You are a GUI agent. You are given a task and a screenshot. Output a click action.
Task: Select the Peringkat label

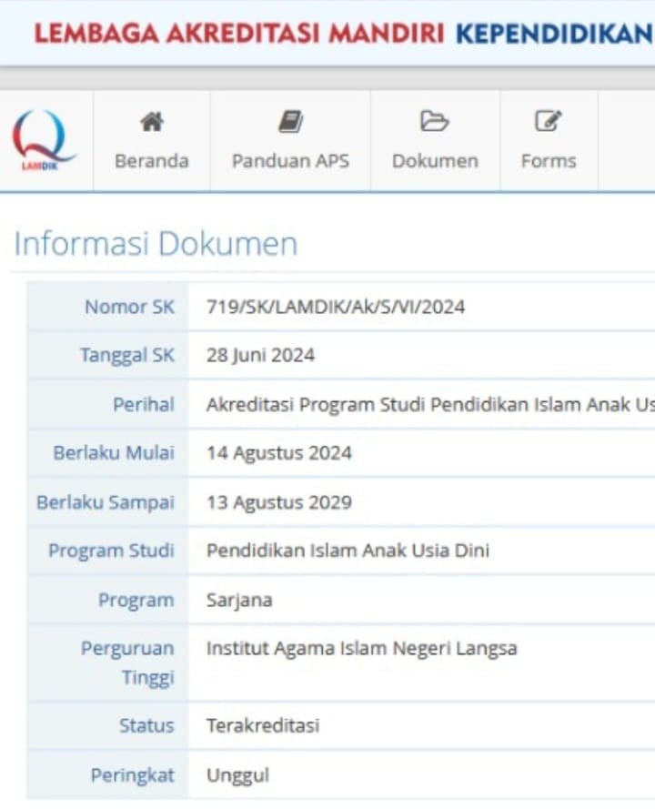tap(133, 775)
